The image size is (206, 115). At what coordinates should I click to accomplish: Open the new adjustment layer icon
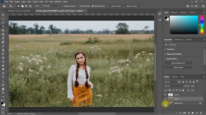pos(189,113)
